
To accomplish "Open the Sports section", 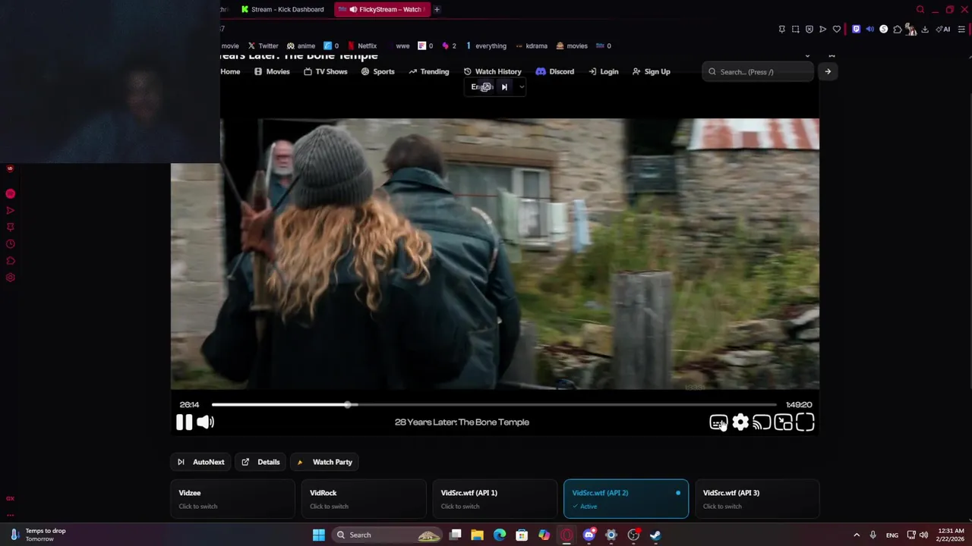I will pos(377,72).
